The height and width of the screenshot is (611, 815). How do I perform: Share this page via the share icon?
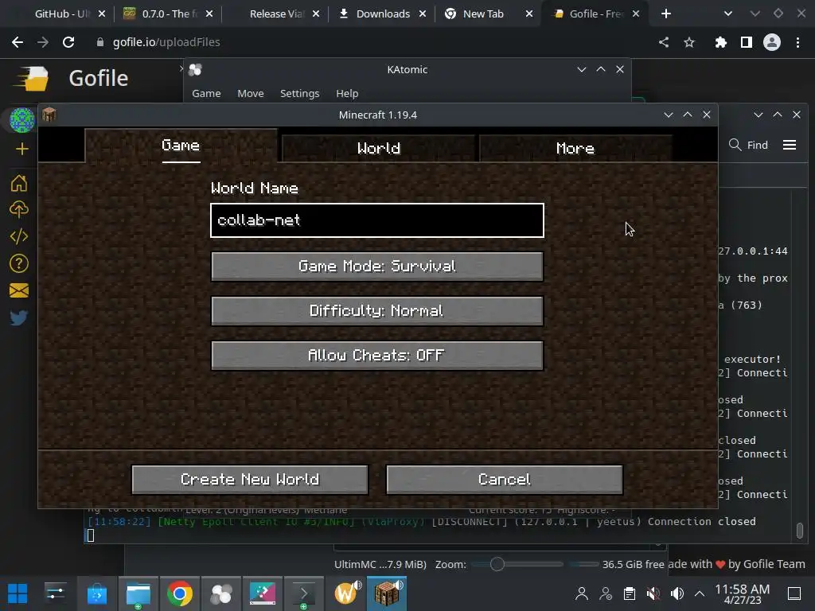[x=663, y=42]
